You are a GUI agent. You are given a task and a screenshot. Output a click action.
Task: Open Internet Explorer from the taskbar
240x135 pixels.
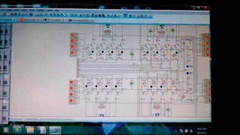point(18,130)
